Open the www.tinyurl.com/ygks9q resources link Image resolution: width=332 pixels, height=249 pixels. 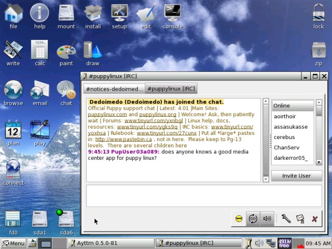point(147,127)
